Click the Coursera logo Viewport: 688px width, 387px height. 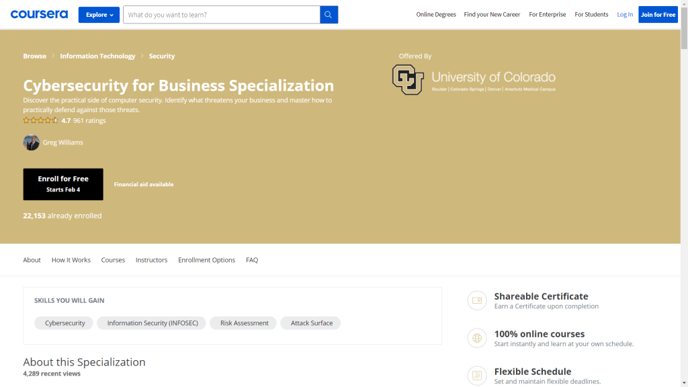click(39, 14)
